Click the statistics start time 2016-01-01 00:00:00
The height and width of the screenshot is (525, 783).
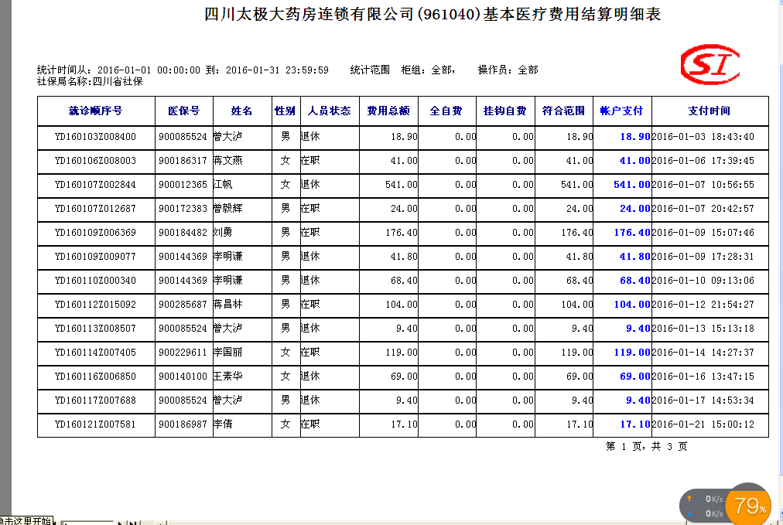coord(149,70)
